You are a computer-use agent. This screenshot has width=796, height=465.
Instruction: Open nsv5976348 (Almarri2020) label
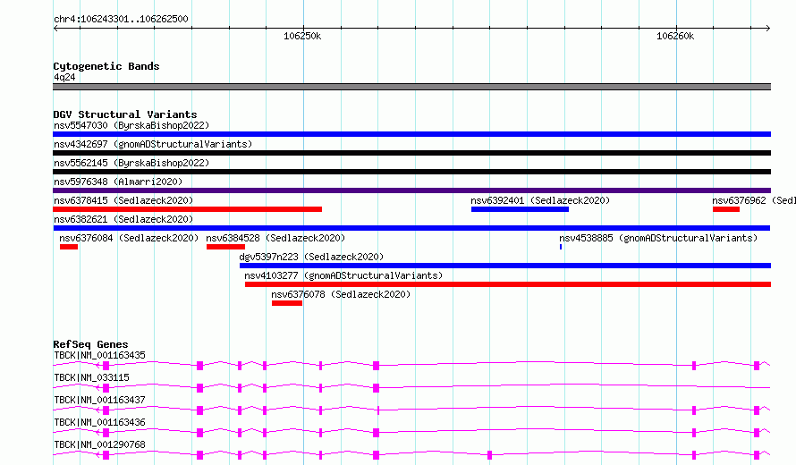[x=118, y=182]
